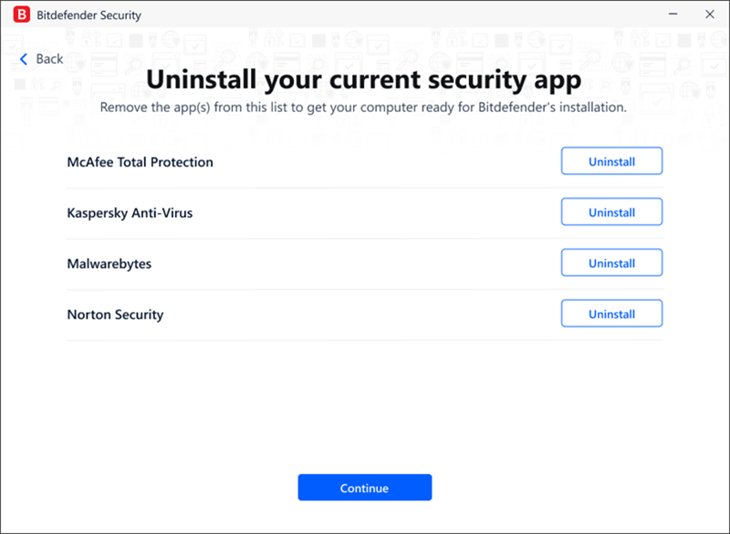The height and width of the screenshot is (534, 730).
Task: Click the blank area above Continue
Action: click(364, 406)
